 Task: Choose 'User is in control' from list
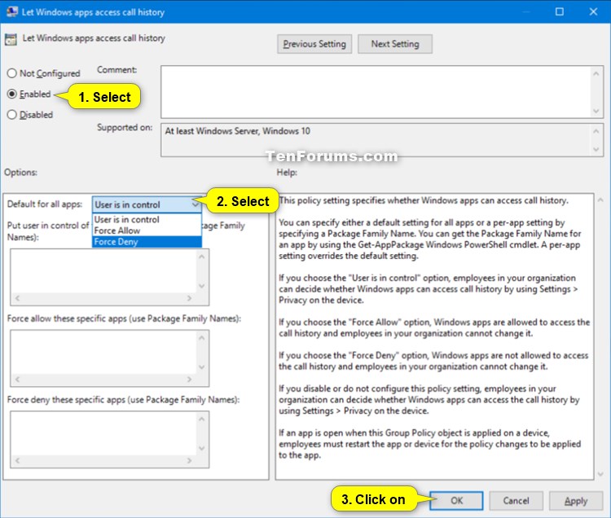coord(147,219)
